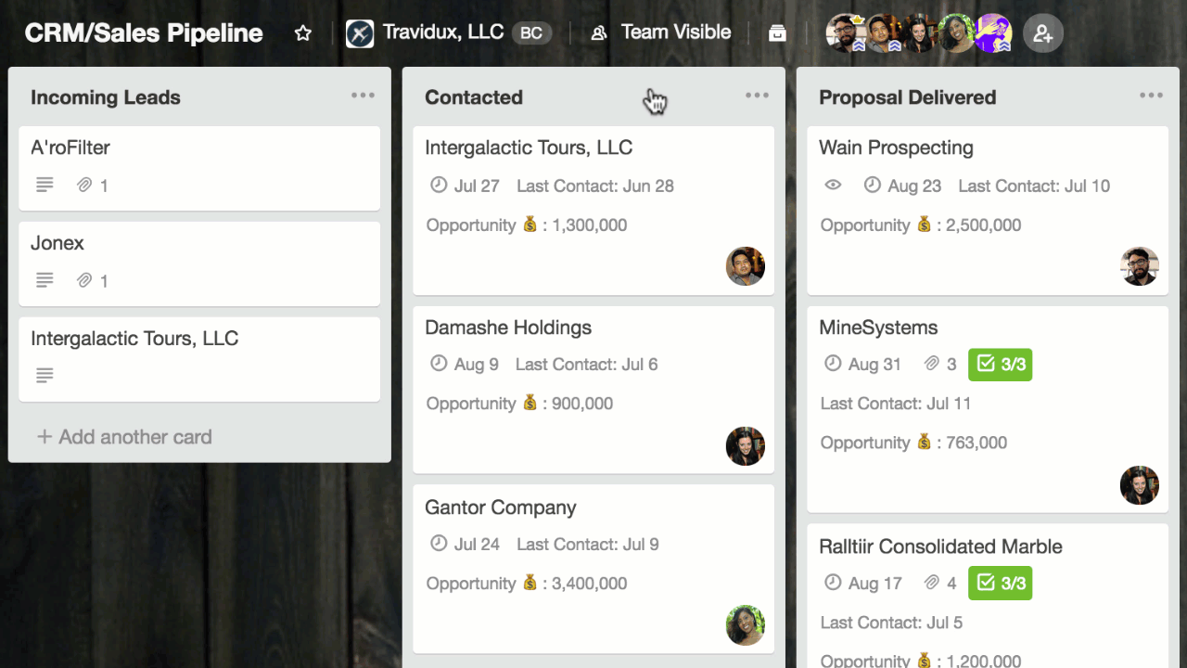Click money bag icon on Wain Prospecting

tap(925, 224)
